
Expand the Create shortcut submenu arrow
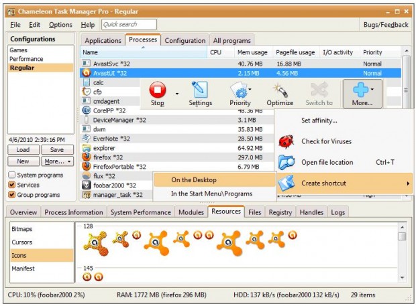(x=408, y=183)
